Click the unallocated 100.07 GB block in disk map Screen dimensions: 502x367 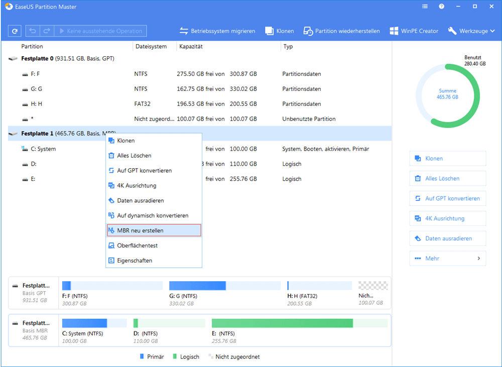[373, 285]
